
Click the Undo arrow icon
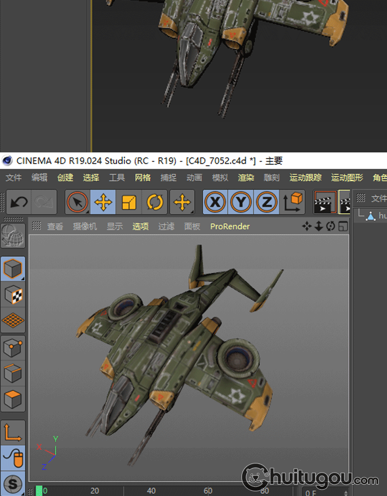pos(19,202)
